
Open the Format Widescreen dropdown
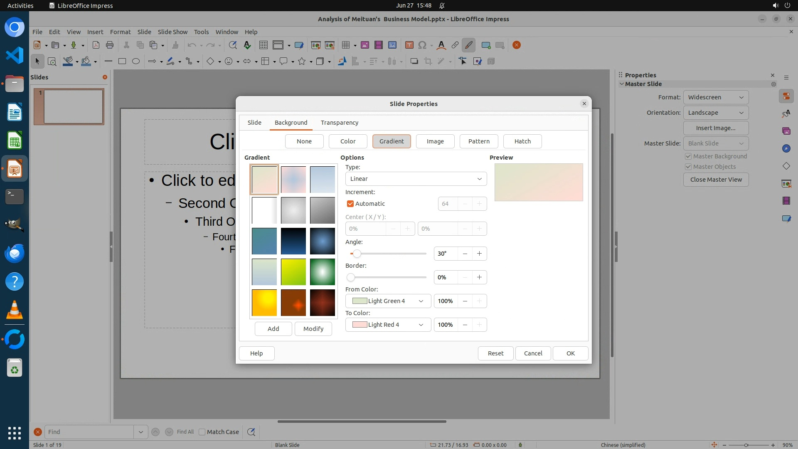(716, 97)
